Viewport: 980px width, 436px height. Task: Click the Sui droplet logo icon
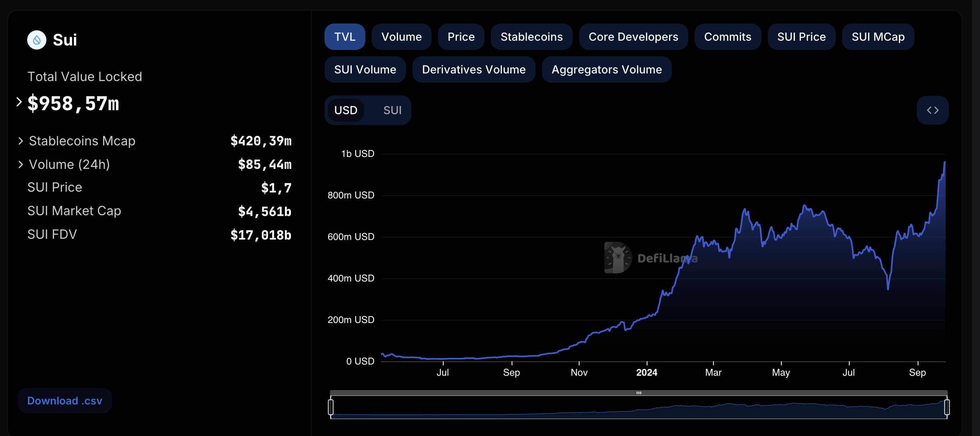tap(37, 40)
